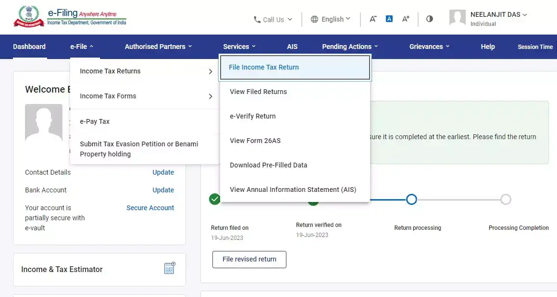This screenshot has height=297, width=557.
Task: Toggle the dark mode contrast icon
Action: [x=429, y=19]
